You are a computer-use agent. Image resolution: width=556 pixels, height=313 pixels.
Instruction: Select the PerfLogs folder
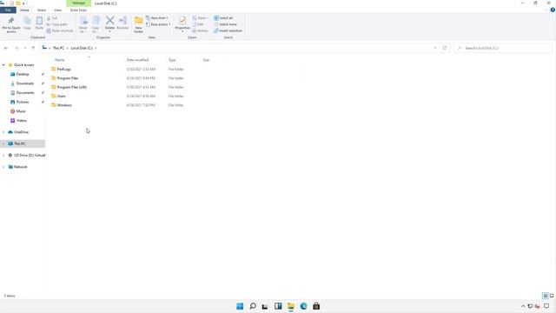click(63, 70)
